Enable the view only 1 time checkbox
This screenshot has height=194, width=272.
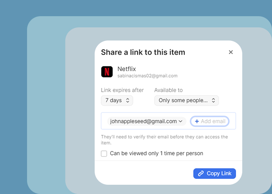[104, 154]
